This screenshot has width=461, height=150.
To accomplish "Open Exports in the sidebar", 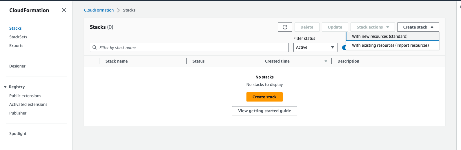I will [x=16, y=46].
